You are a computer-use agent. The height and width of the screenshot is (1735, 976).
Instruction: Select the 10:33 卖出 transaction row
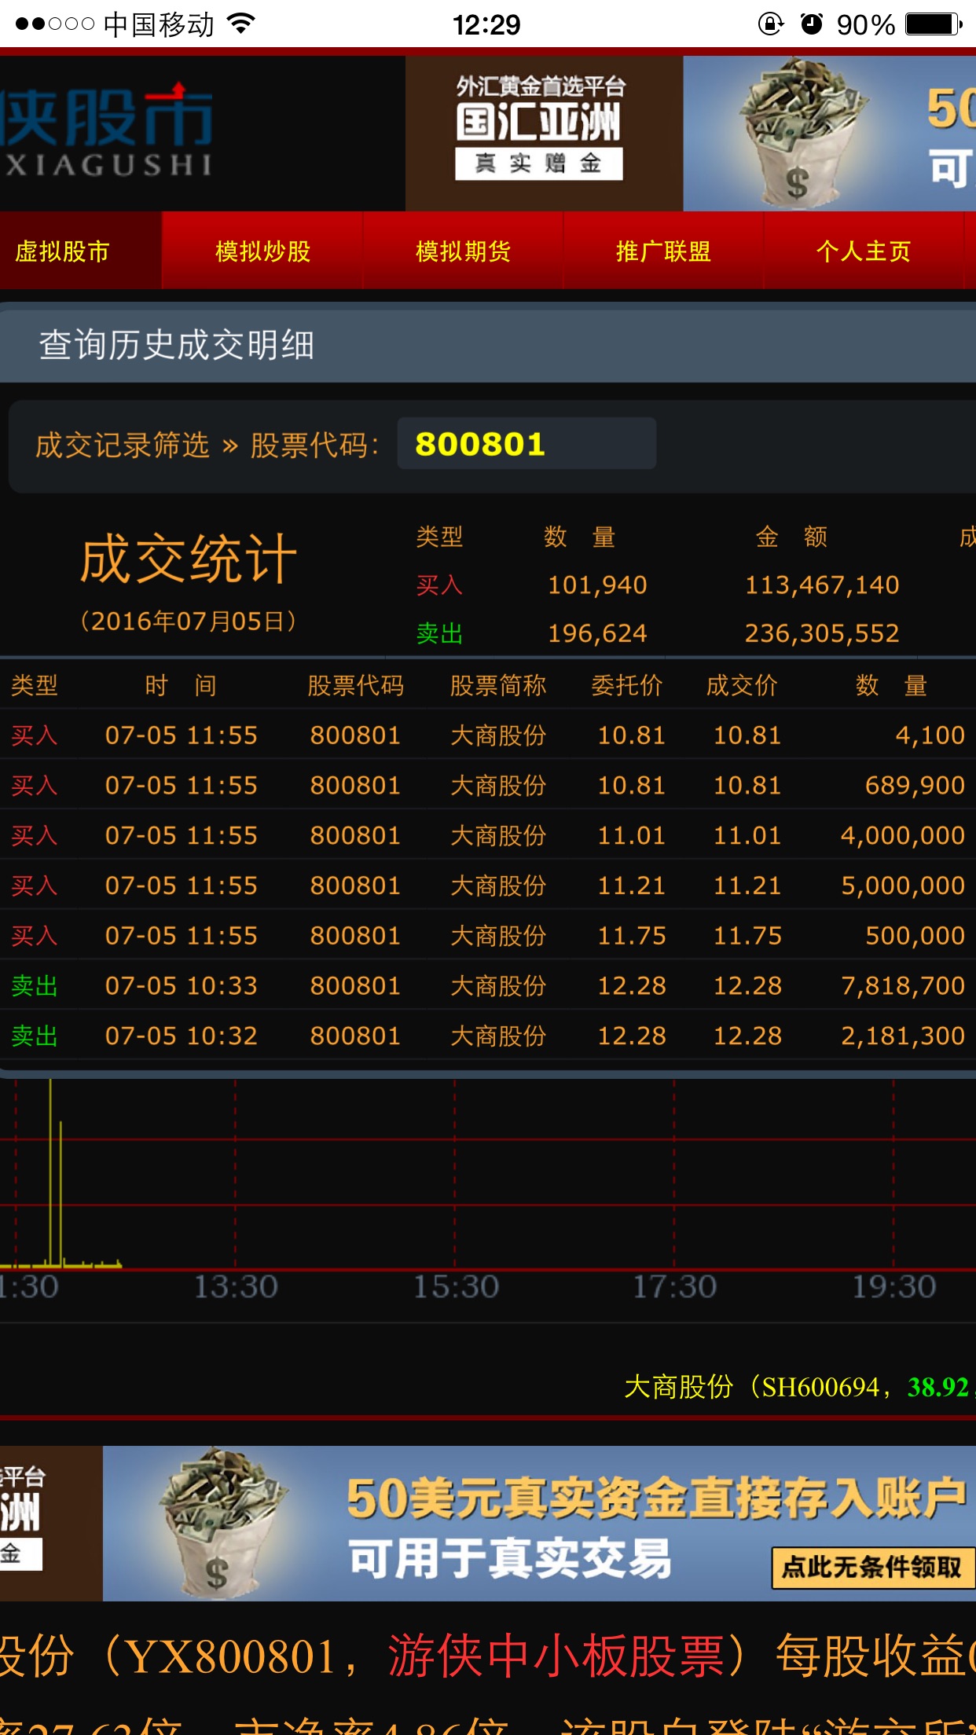point(487,985)
